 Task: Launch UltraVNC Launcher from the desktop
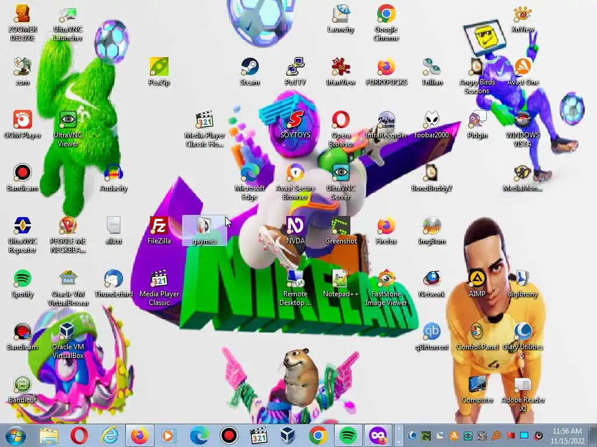tap(68, 23)
